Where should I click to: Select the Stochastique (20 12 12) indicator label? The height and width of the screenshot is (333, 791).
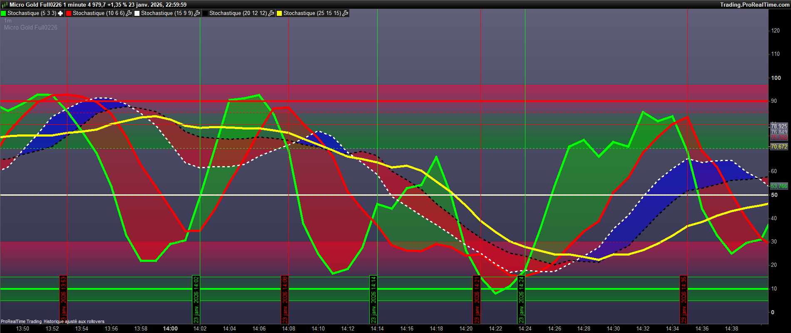238,13
